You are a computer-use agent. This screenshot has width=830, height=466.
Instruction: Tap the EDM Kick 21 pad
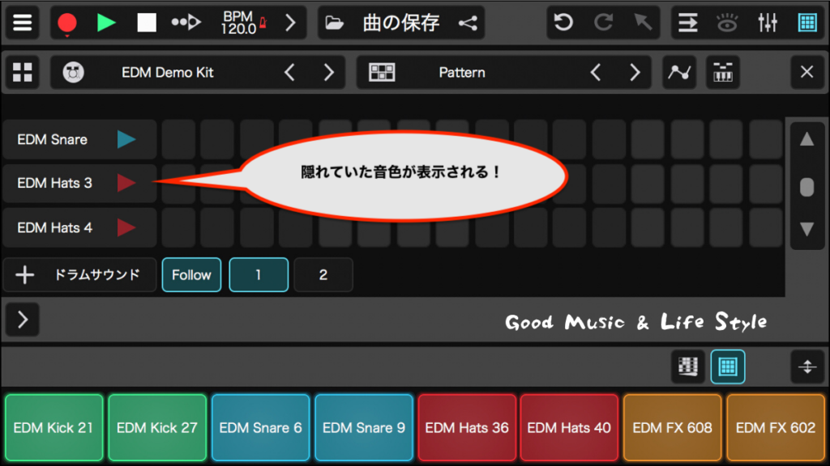(x=54, y=427)
